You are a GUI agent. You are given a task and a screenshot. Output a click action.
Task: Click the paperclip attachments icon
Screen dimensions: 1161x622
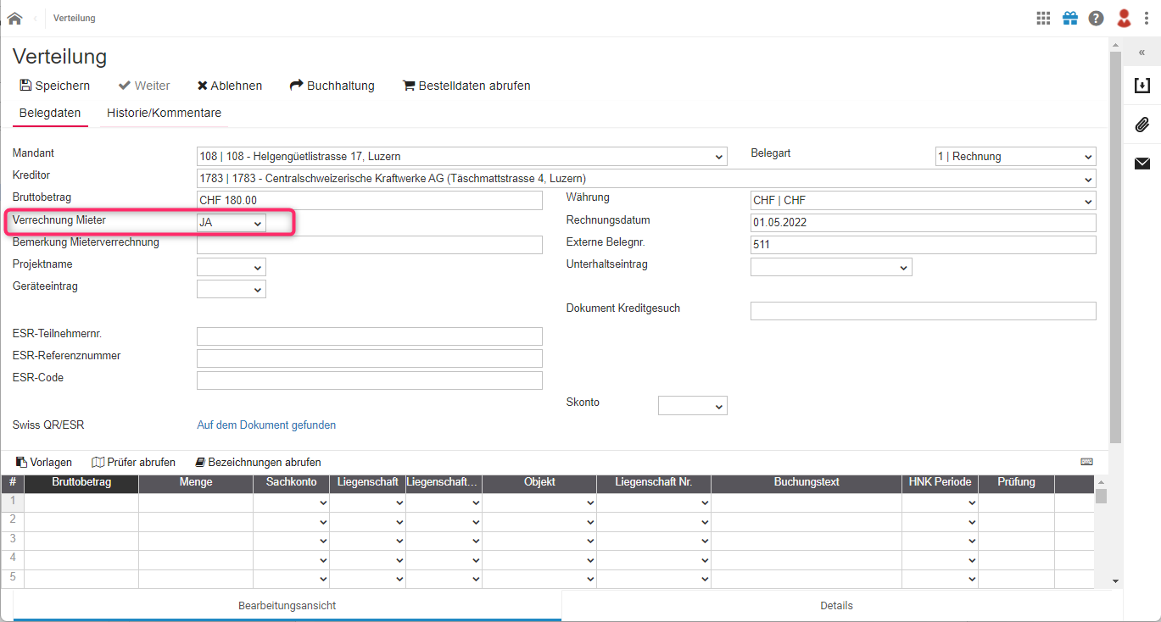1141,125
